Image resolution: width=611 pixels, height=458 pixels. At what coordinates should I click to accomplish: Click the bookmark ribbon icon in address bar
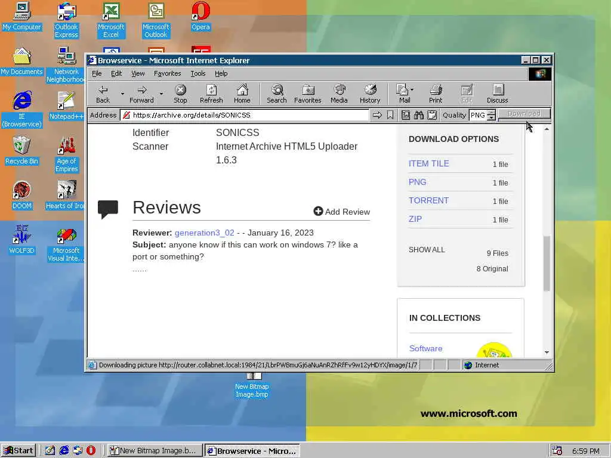[390, 115]
